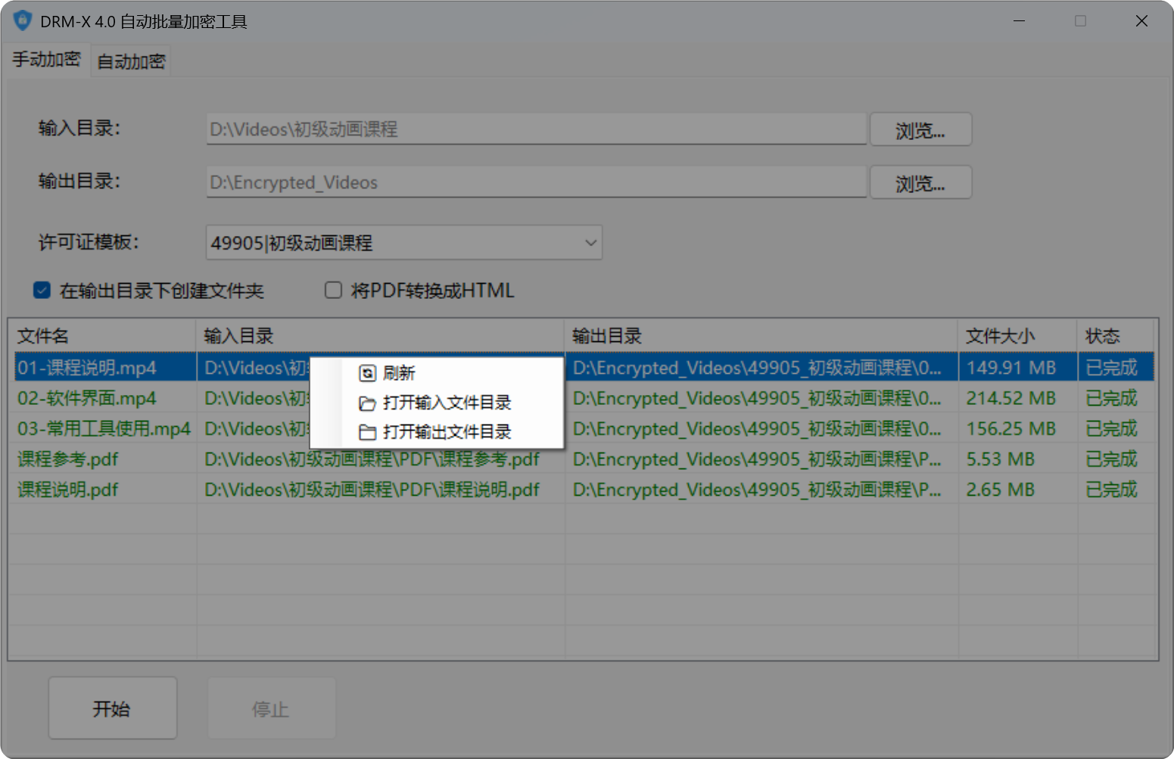1174x759 pixels.
Task: Switch to the 自动加密 tab
Action: pyautogui.click(x=131, y=61)
